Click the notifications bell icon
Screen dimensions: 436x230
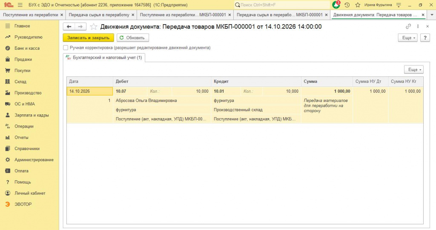coord(336,5)
